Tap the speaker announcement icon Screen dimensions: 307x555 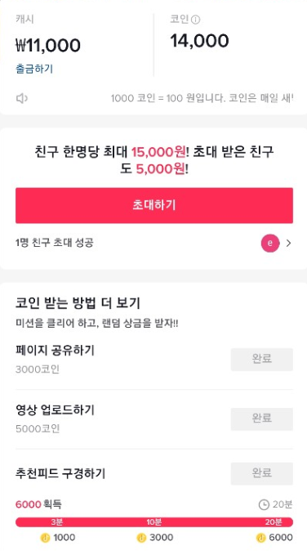click(x=21, y=98)
